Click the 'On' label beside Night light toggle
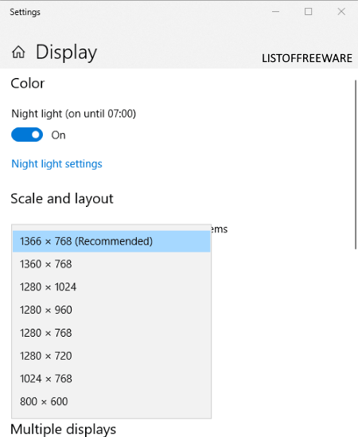The image size is (358, 437). pos(58,135)
